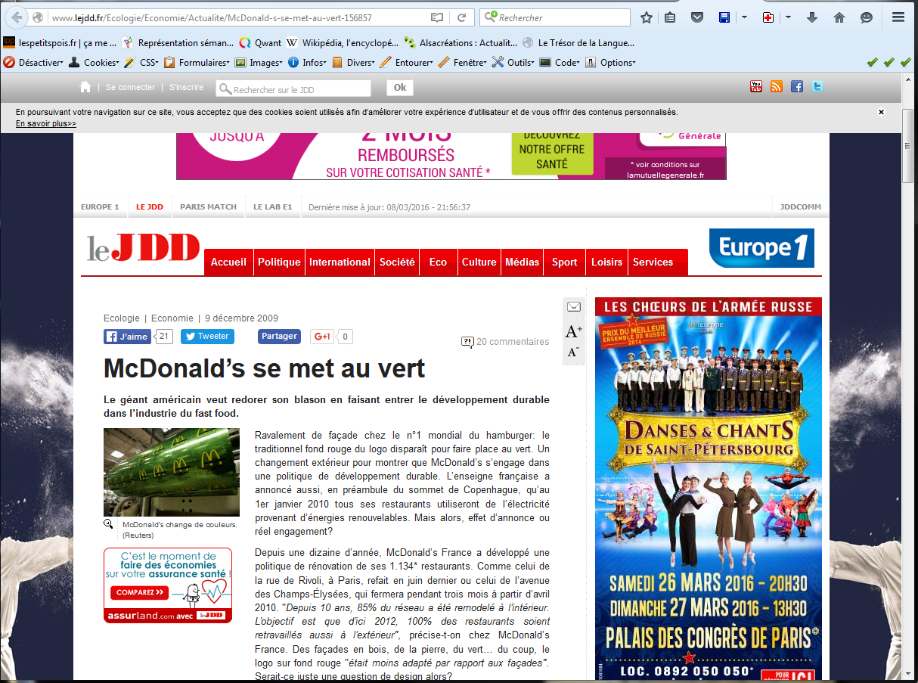
Task: Click Partager button
Action: pos(279,337)
